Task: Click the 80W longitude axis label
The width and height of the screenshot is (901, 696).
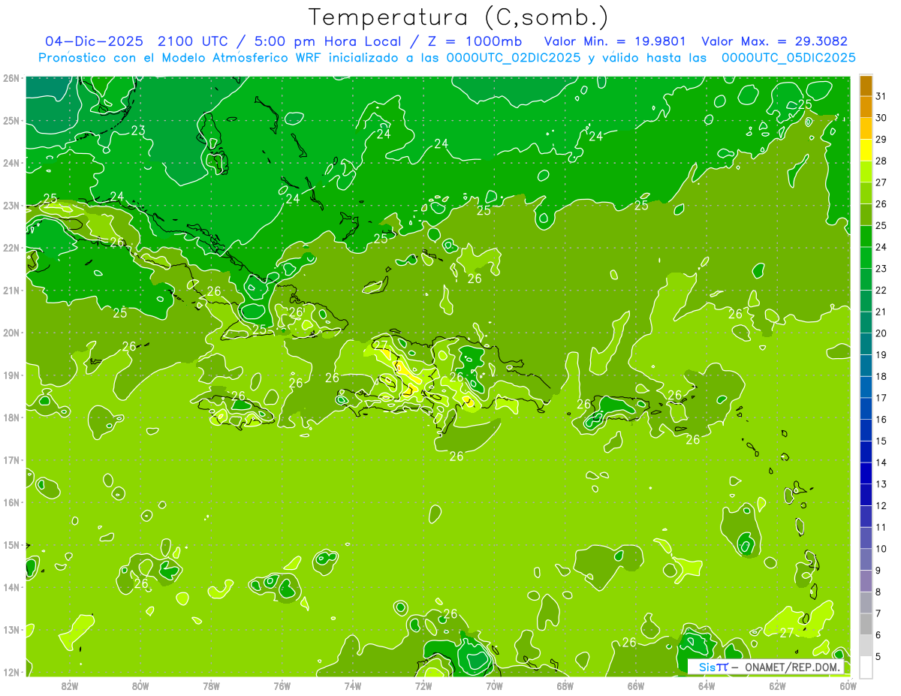Action: (x=140, y=685)
